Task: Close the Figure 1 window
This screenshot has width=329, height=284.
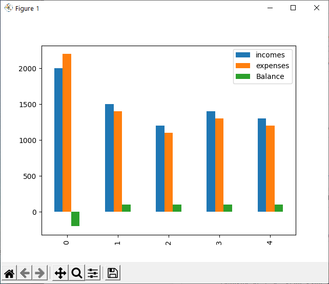Action: pos(317,8)
